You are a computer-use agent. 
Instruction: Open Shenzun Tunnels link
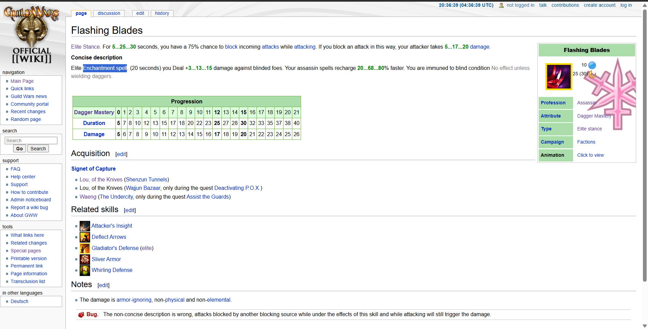tap(146, 179)
